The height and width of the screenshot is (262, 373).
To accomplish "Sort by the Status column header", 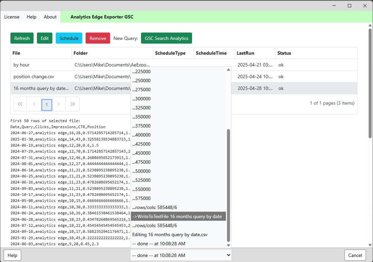I will pos(316,53).
